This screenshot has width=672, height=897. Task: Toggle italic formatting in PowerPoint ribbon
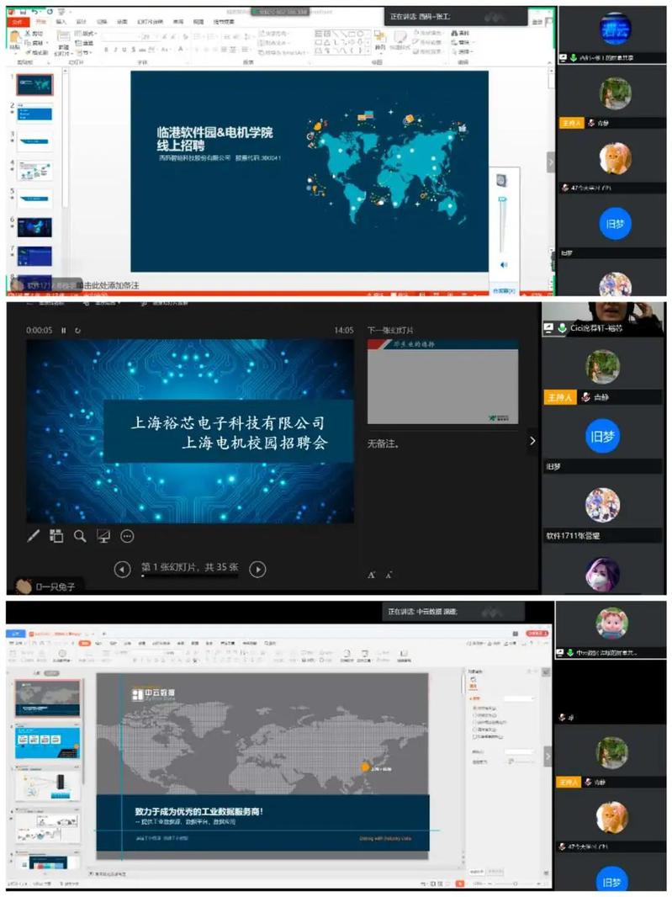pyautogui.click(x=117, y=50)
